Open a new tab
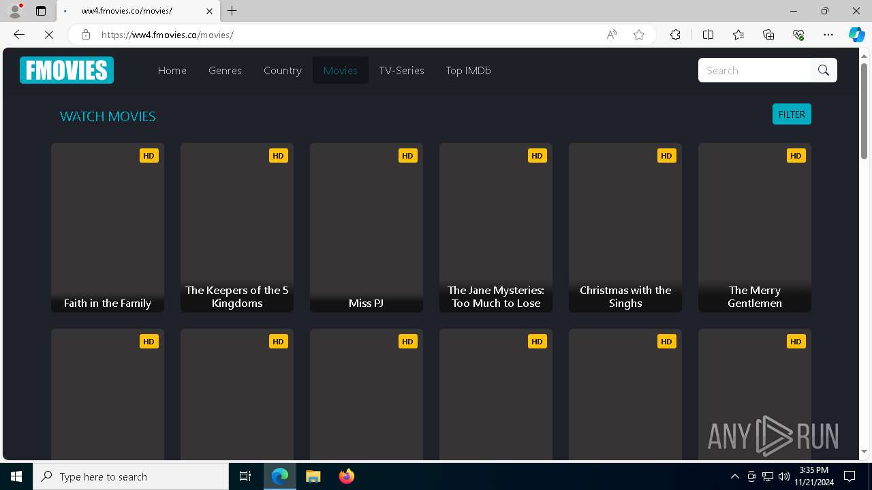The image size is (872, 490). click(232, 11)
